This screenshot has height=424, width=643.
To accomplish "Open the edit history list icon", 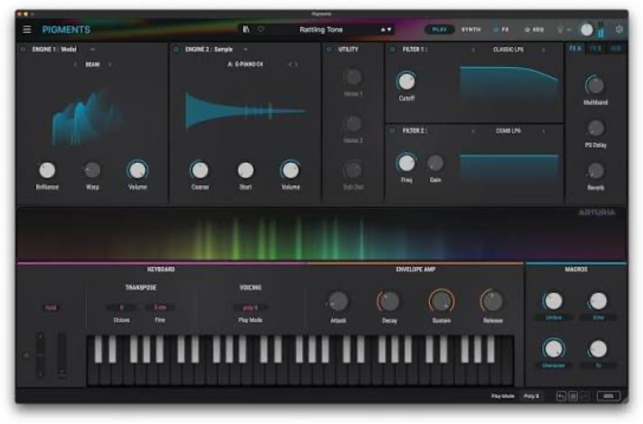I will (x=573, y=396).
